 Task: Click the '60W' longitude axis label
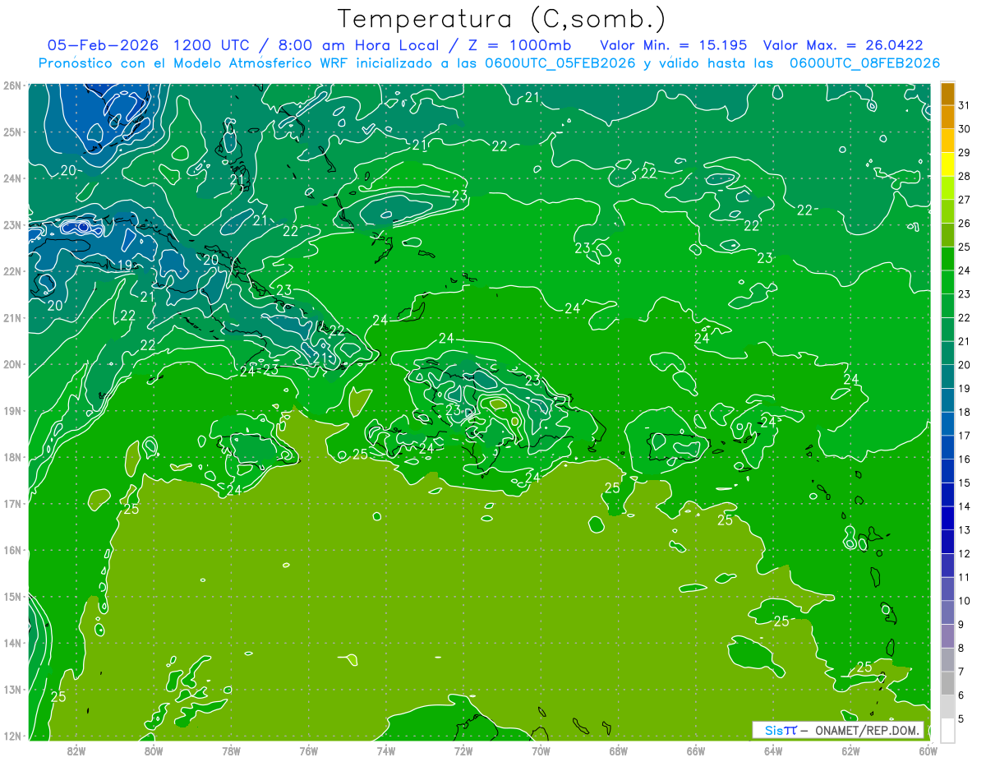[928, 750]
